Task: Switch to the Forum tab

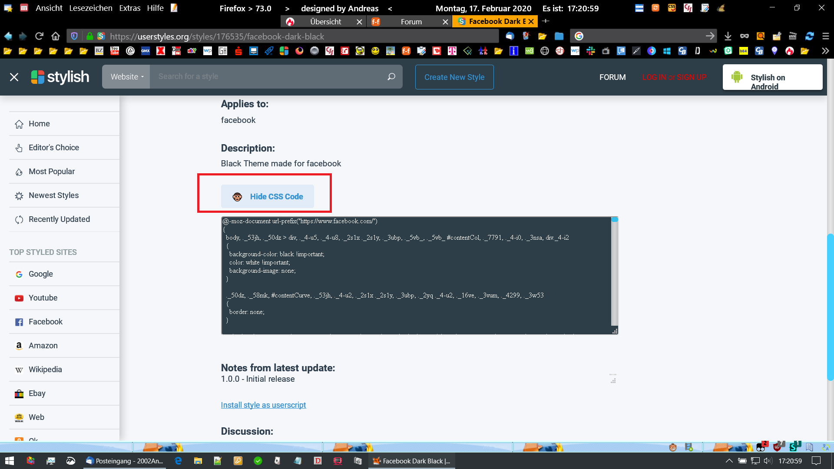Action: click(x=411, y=22)
